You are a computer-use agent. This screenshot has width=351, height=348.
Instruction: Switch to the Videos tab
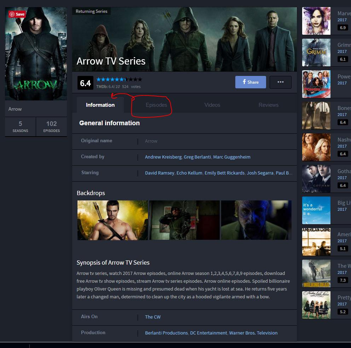coord(212,105)
